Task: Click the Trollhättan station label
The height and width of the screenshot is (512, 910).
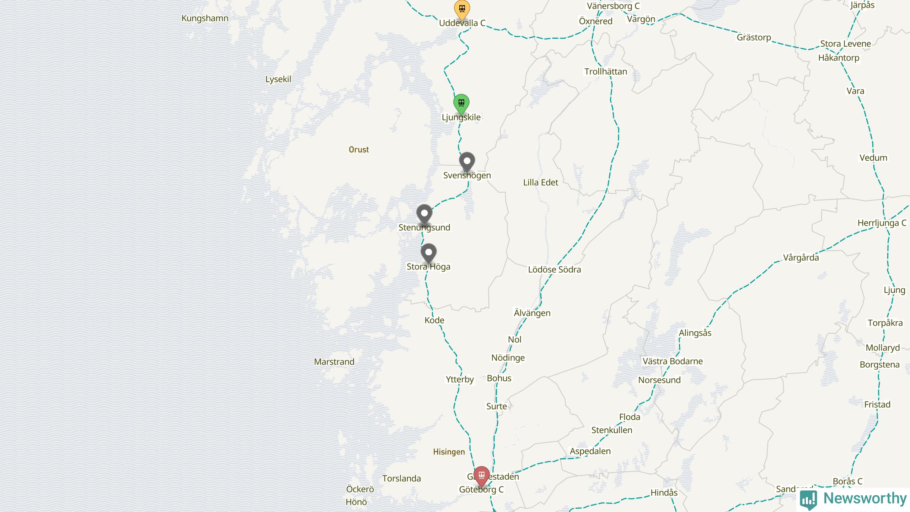Action: pos(606,71)
